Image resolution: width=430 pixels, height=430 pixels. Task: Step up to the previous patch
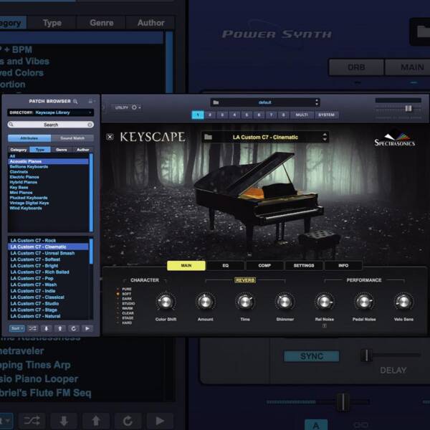[x=59, y=328]
